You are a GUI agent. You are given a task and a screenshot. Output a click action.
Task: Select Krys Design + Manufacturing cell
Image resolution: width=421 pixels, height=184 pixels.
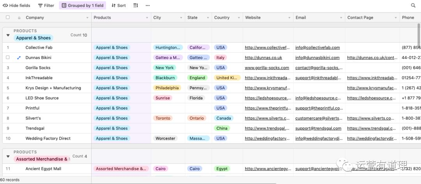pyautogui.click(x=53, y=88)
